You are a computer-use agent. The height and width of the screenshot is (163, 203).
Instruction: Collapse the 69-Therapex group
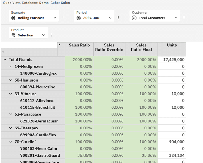pos(10,128)
